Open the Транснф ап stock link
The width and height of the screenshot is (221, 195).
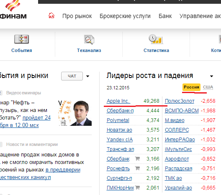(121, 149)
